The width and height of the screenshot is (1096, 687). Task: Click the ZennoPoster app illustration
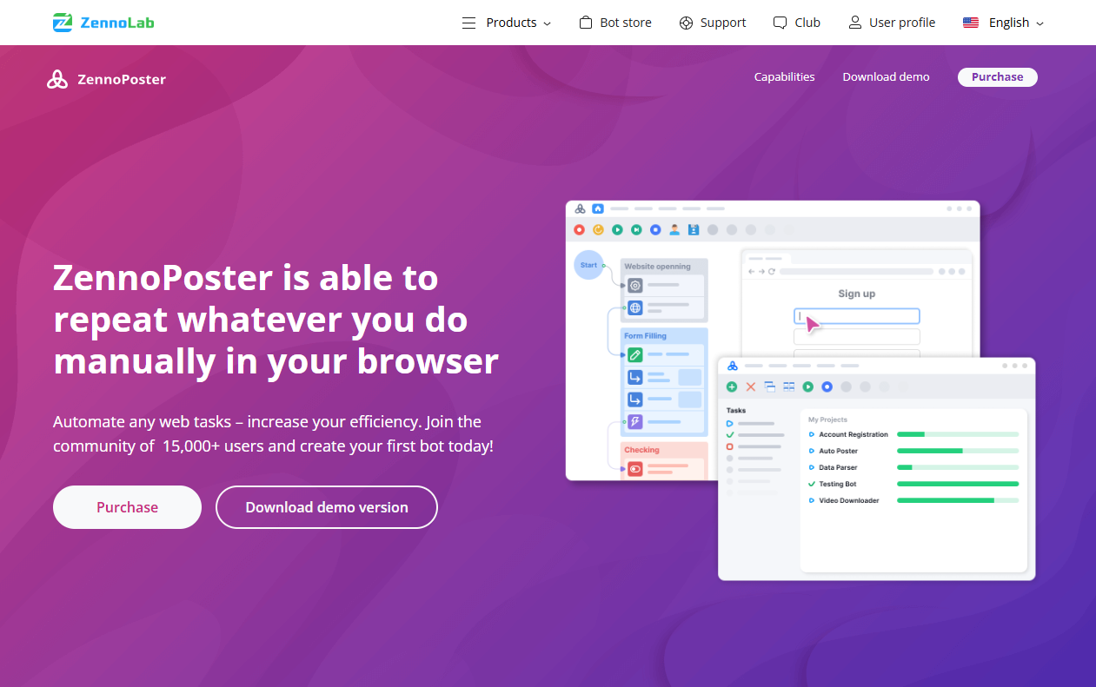tap(800, 390)
